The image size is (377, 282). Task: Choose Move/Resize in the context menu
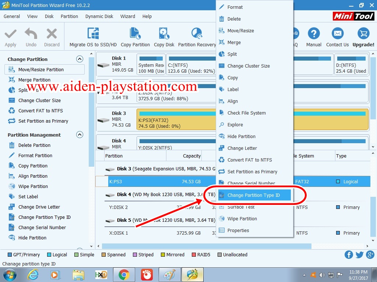[x=255, y=31]
